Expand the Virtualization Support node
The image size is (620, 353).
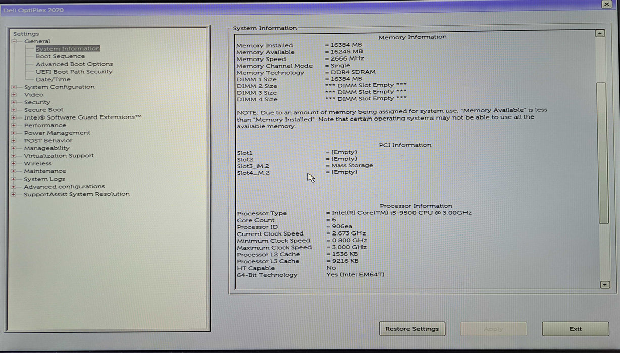(14, 156)
